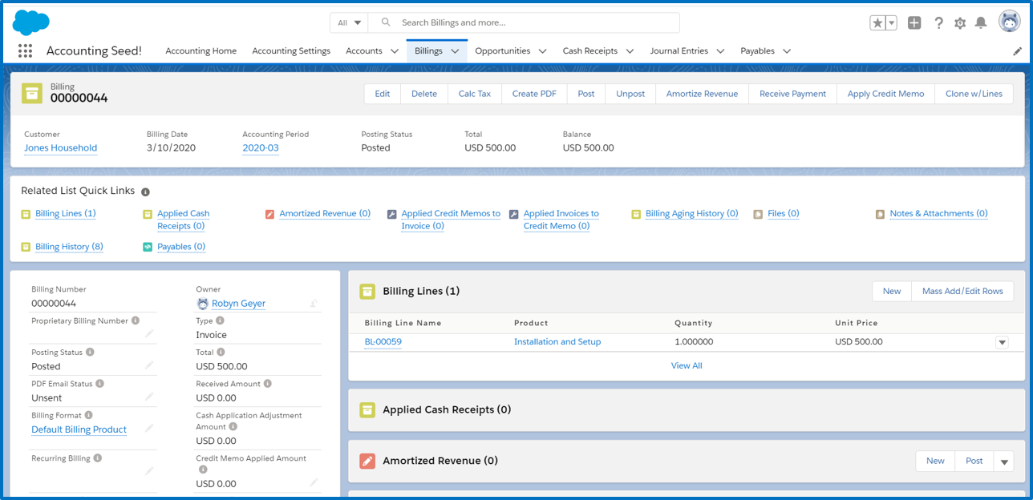The width and height of the screenshot is (1033, 500).
Task: Click the PDF Email Status info icon
Action: (100, 384)
